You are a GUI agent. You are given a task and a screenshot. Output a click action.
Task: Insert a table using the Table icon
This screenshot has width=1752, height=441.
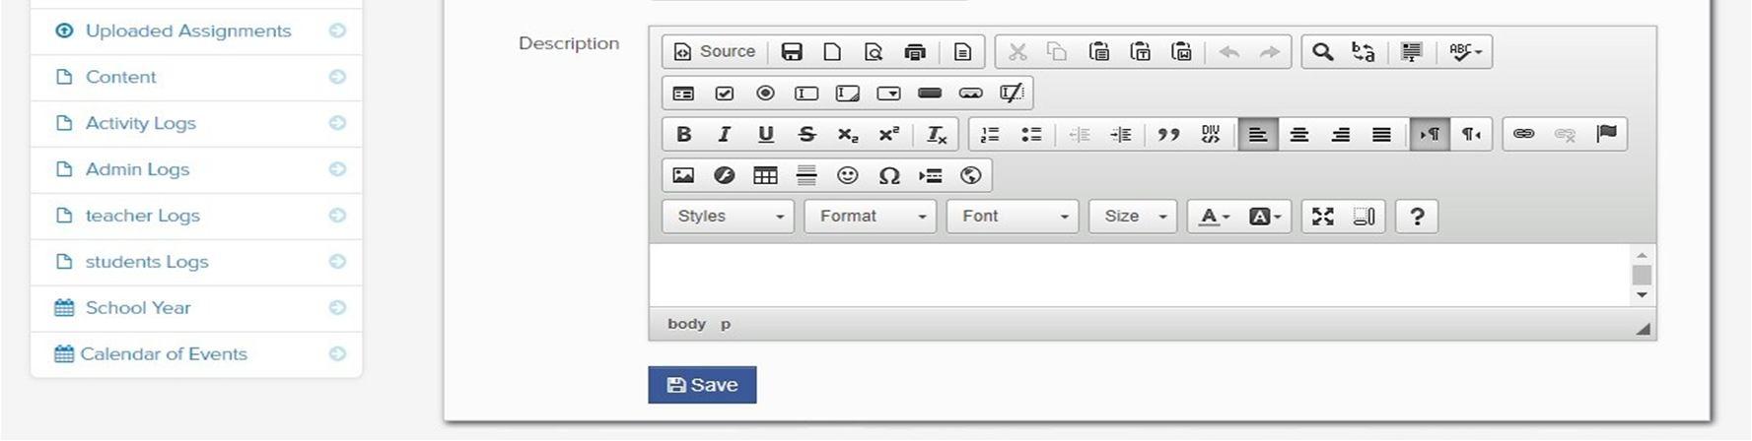pos(765,176)
